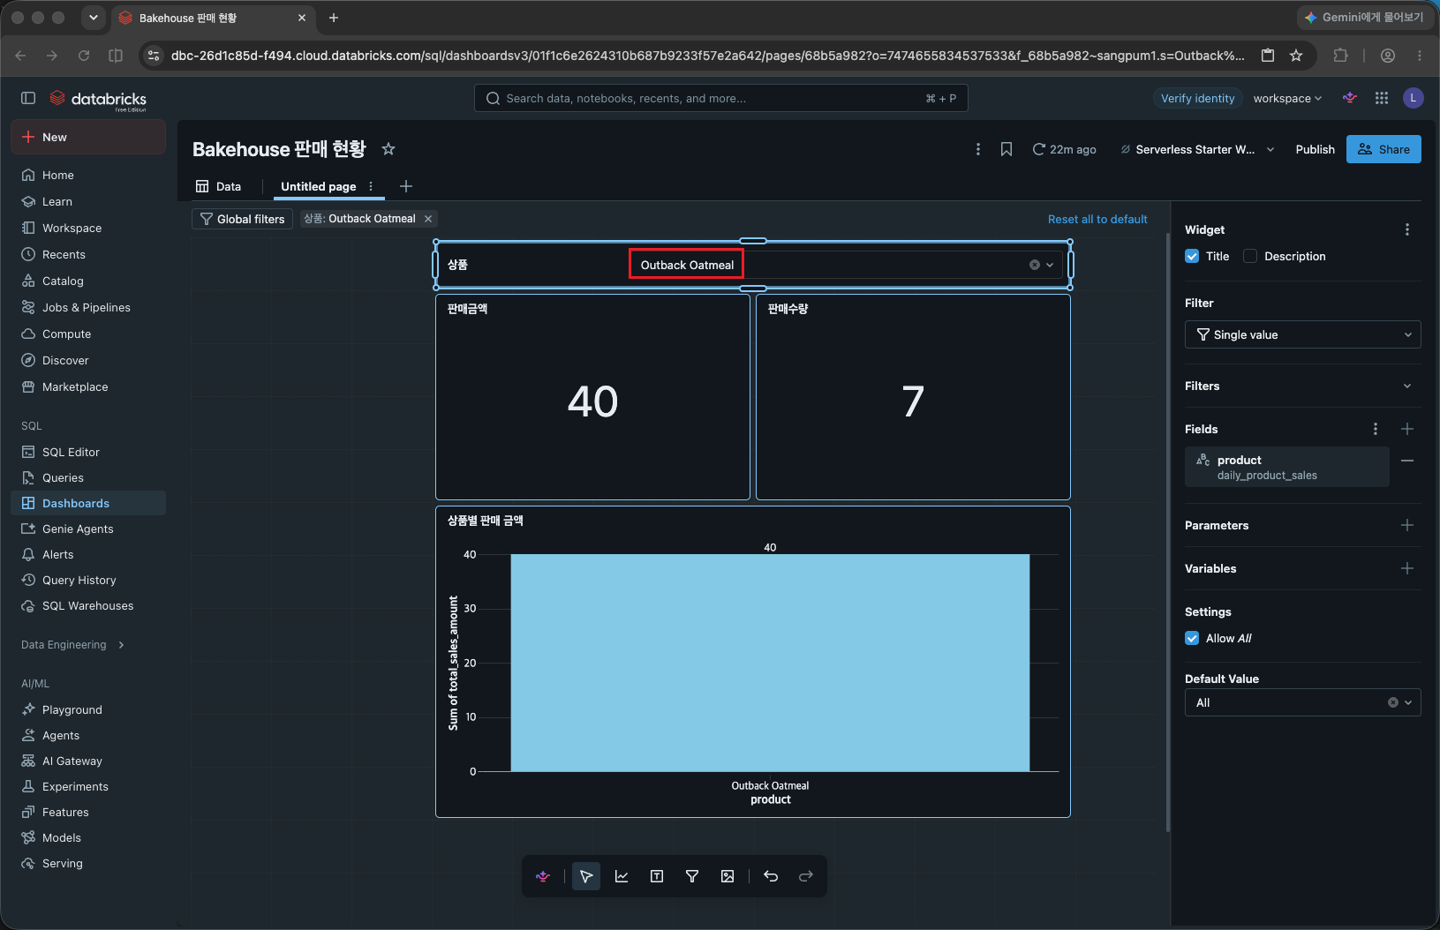
Task: Favorite the Bakehouse dashboard with star
Action: pos(388,149)
